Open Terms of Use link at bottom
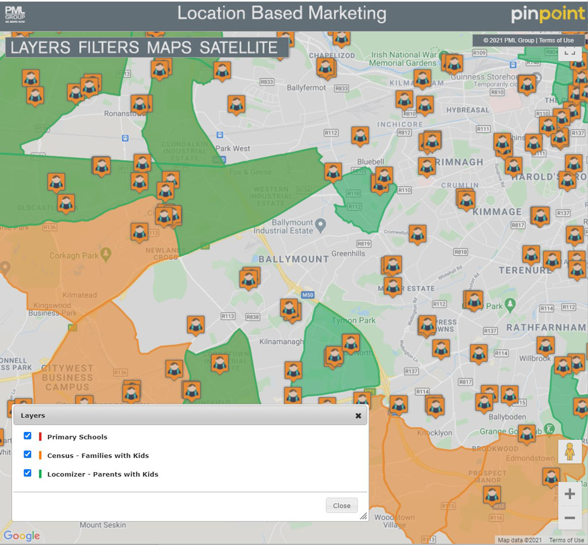This screenshot has height=545, width=588. pos(566,540)
